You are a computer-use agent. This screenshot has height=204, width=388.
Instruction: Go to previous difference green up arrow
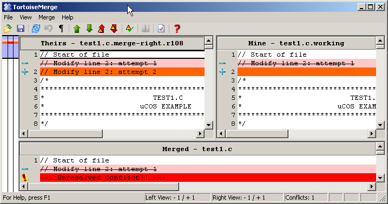(77, 29)
